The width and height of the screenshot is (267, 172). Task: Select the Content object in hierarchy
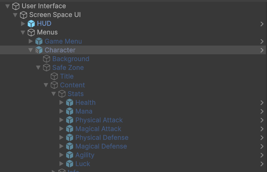[x=72, y=85]
